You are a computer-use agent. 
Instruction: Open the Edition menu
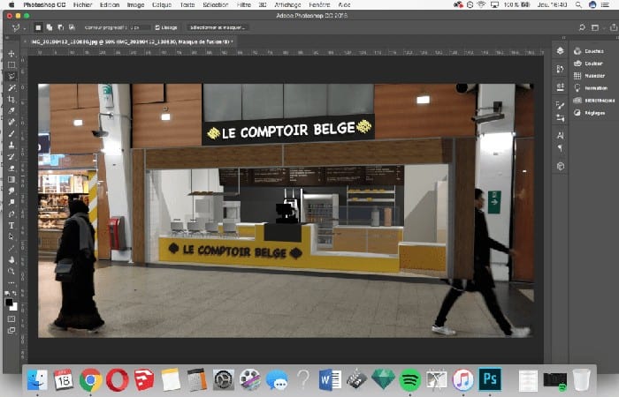(x=110, y=4)
